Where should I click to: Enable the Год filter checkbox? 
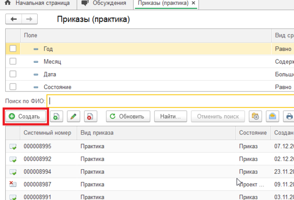13,49
